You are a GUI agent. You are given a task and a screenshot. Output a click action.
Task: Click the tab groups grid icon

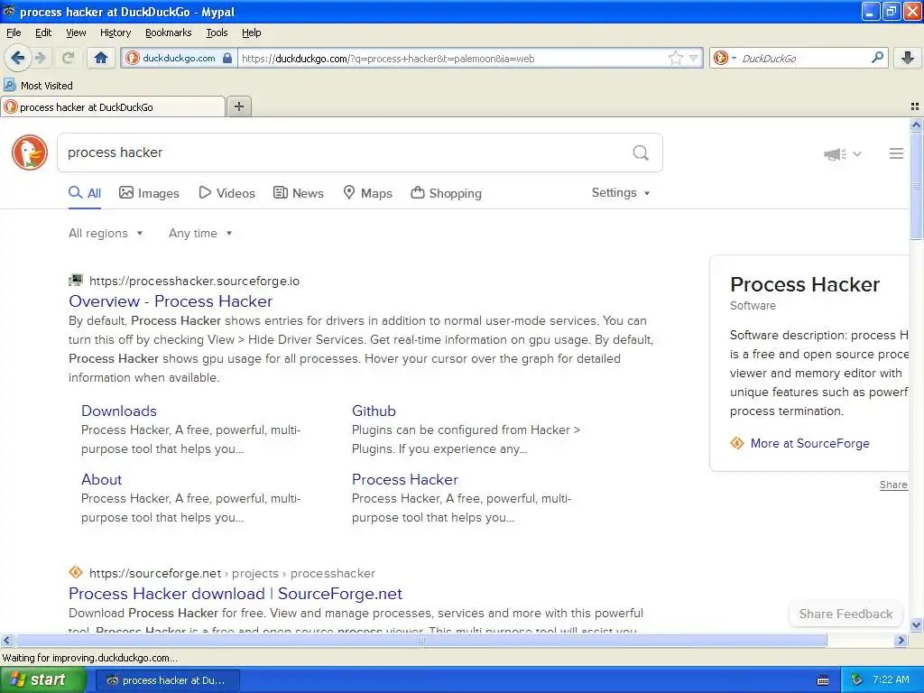pos(915,106)
